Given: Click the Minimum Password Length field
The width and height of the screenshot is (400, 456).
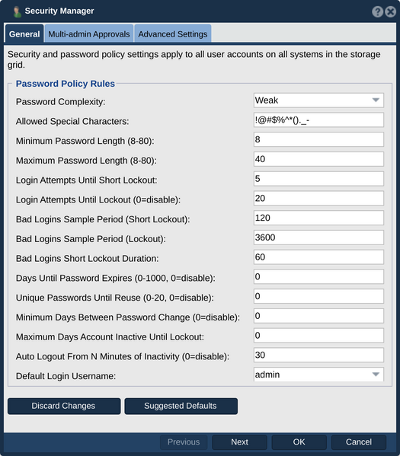Looking at the screenshot, I should (x=318, y=139).
